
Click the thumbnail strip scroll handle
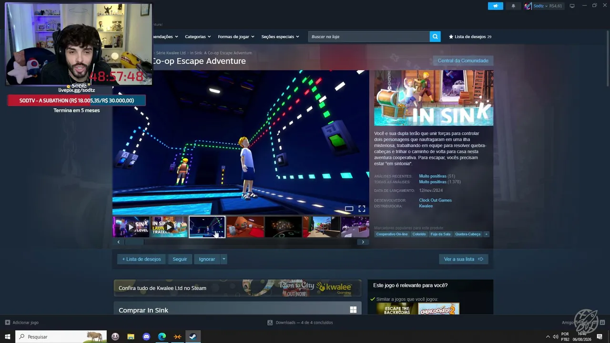(x=134, y=242)
